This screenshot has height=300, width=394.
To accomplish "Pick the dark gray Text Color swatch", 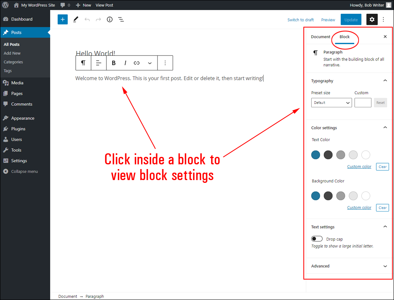I will [328, 155].
